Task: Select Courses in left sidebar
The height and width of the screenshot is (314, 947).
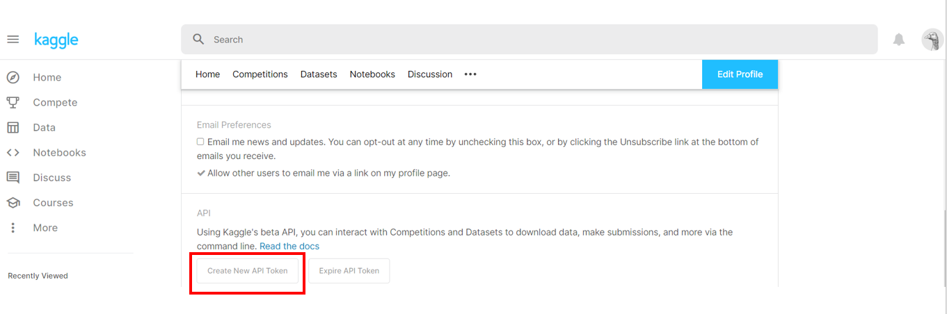Action: tap(53, 202)
